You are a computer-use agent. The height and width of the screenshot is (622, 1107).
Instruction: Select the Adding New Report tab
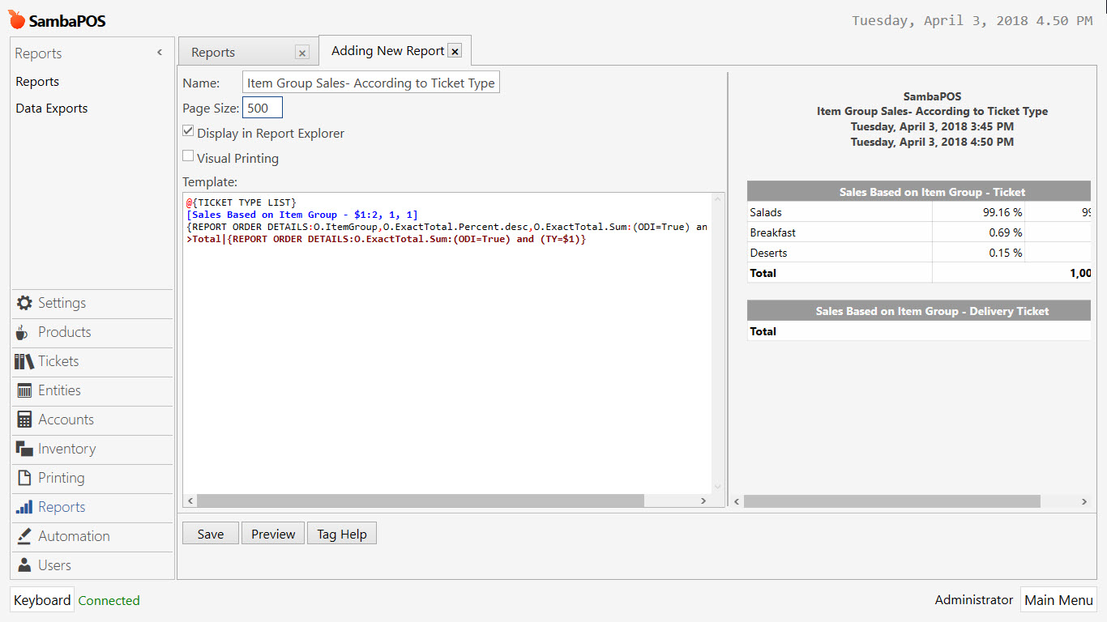[x=389, y=50]
